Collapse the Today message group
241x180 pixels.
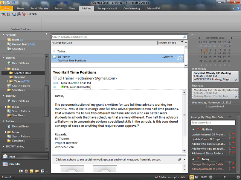coord(54,51)
